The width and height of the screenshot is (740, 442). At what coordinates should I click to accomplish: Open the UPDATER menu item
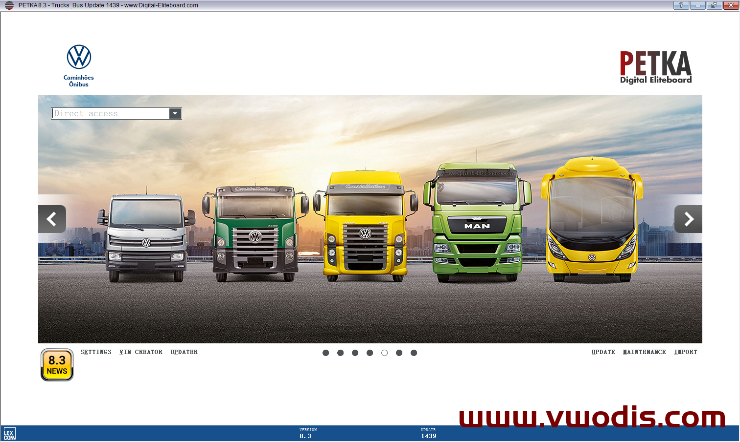pos(184,352)
